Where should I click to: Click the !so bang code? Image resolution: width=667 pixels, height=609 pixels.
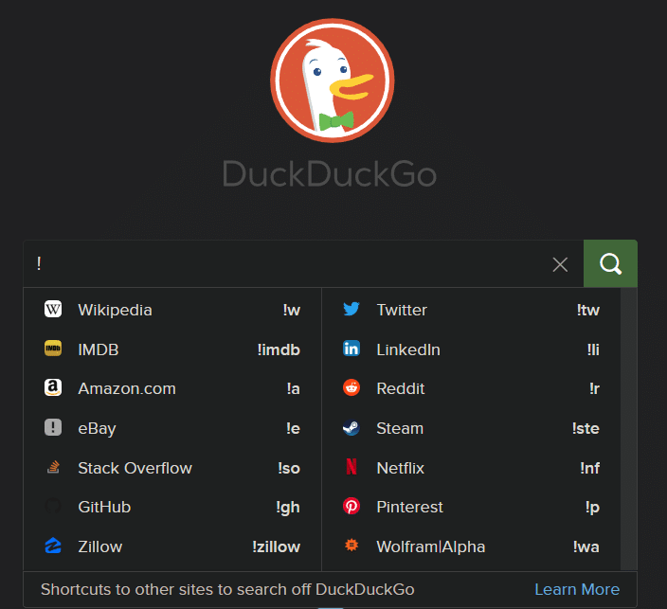(289, 468)
